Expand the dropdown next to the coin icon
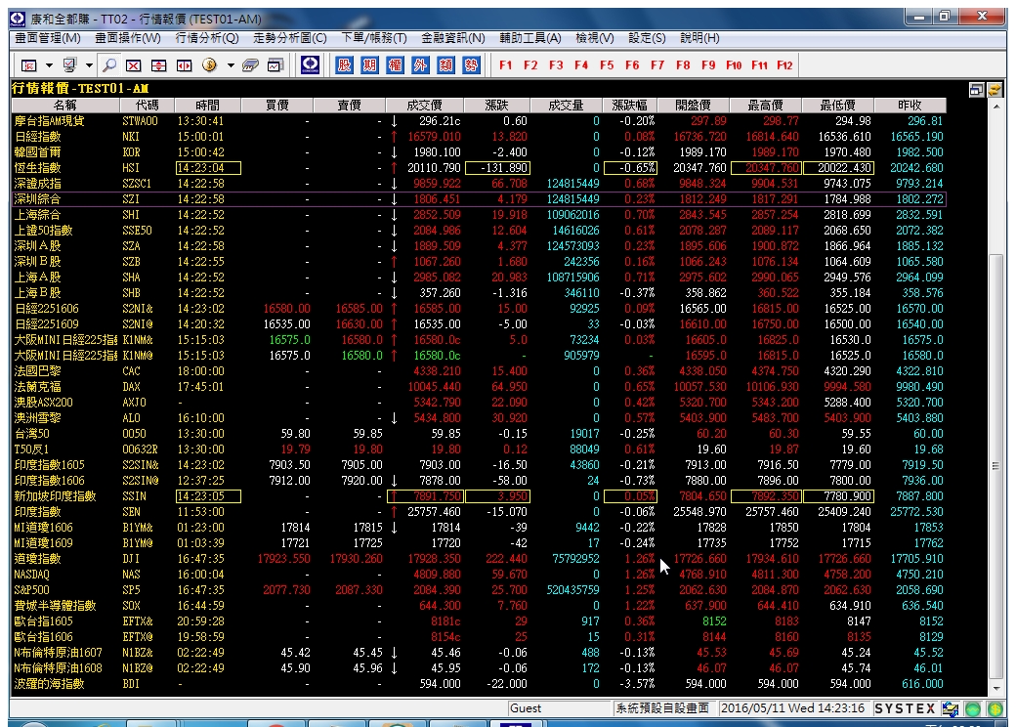The width and height of the screenshot is (1016, 727). 230,65
